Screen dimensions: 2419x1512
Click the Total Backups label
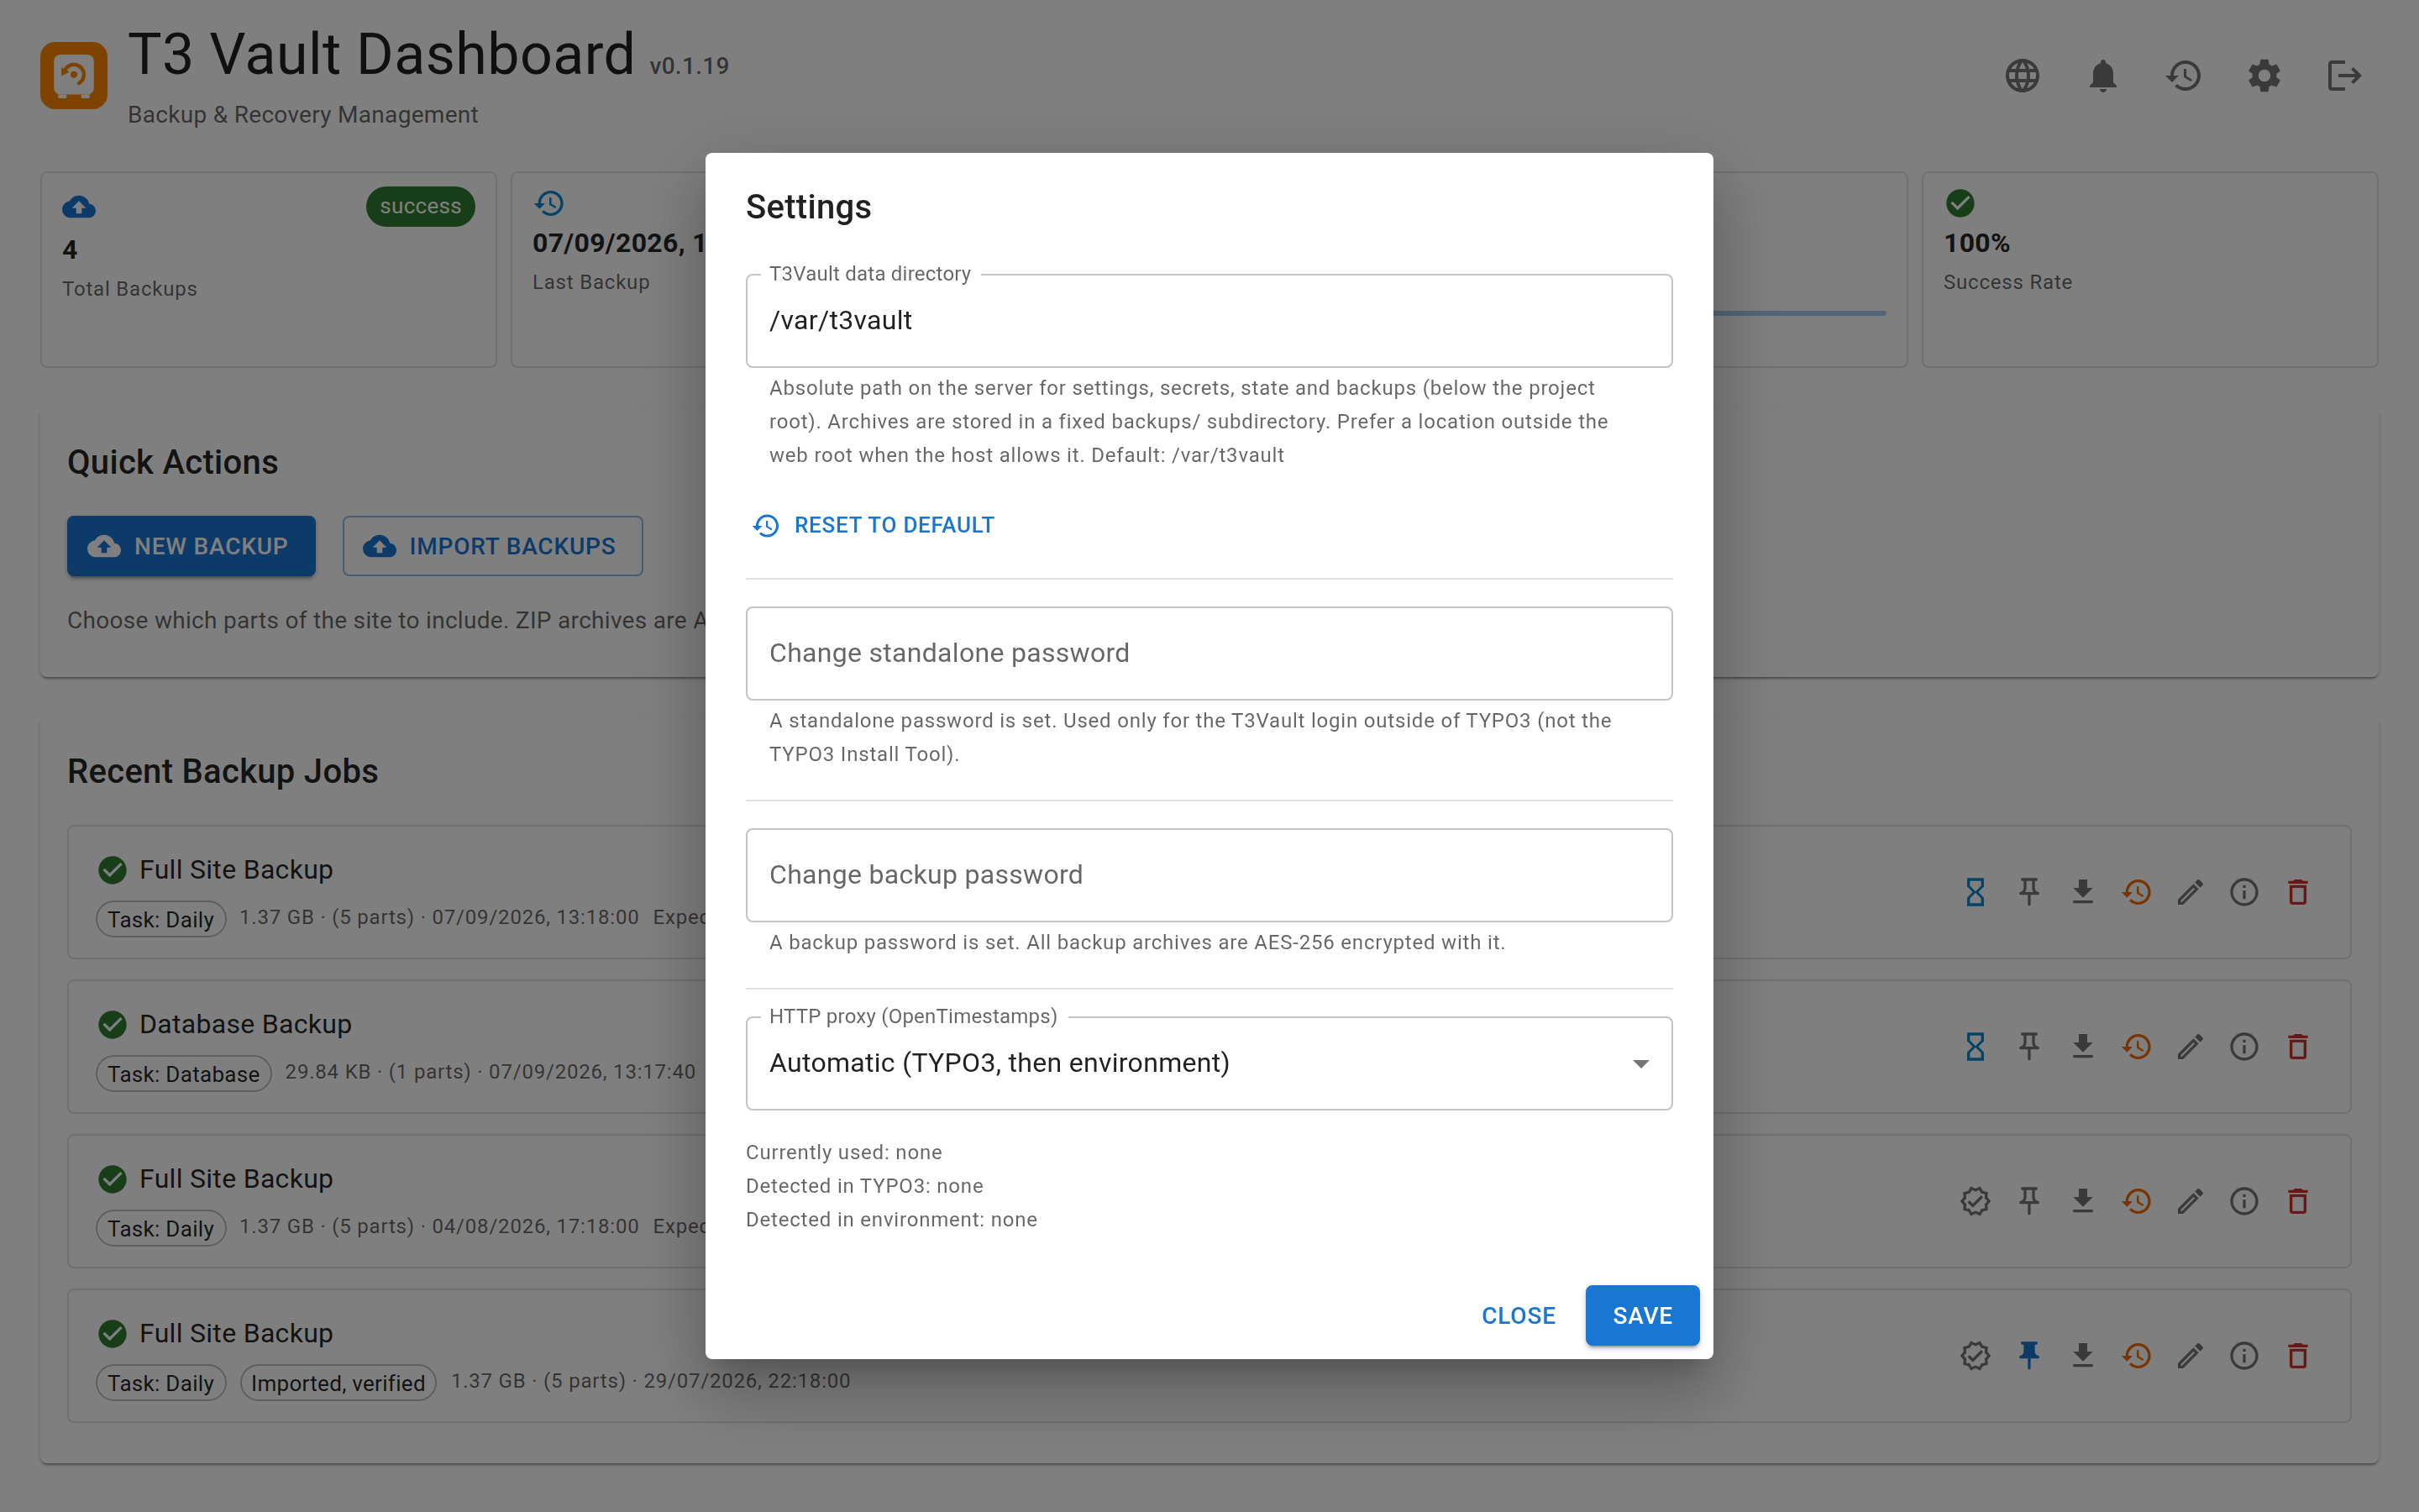[130, 289]
